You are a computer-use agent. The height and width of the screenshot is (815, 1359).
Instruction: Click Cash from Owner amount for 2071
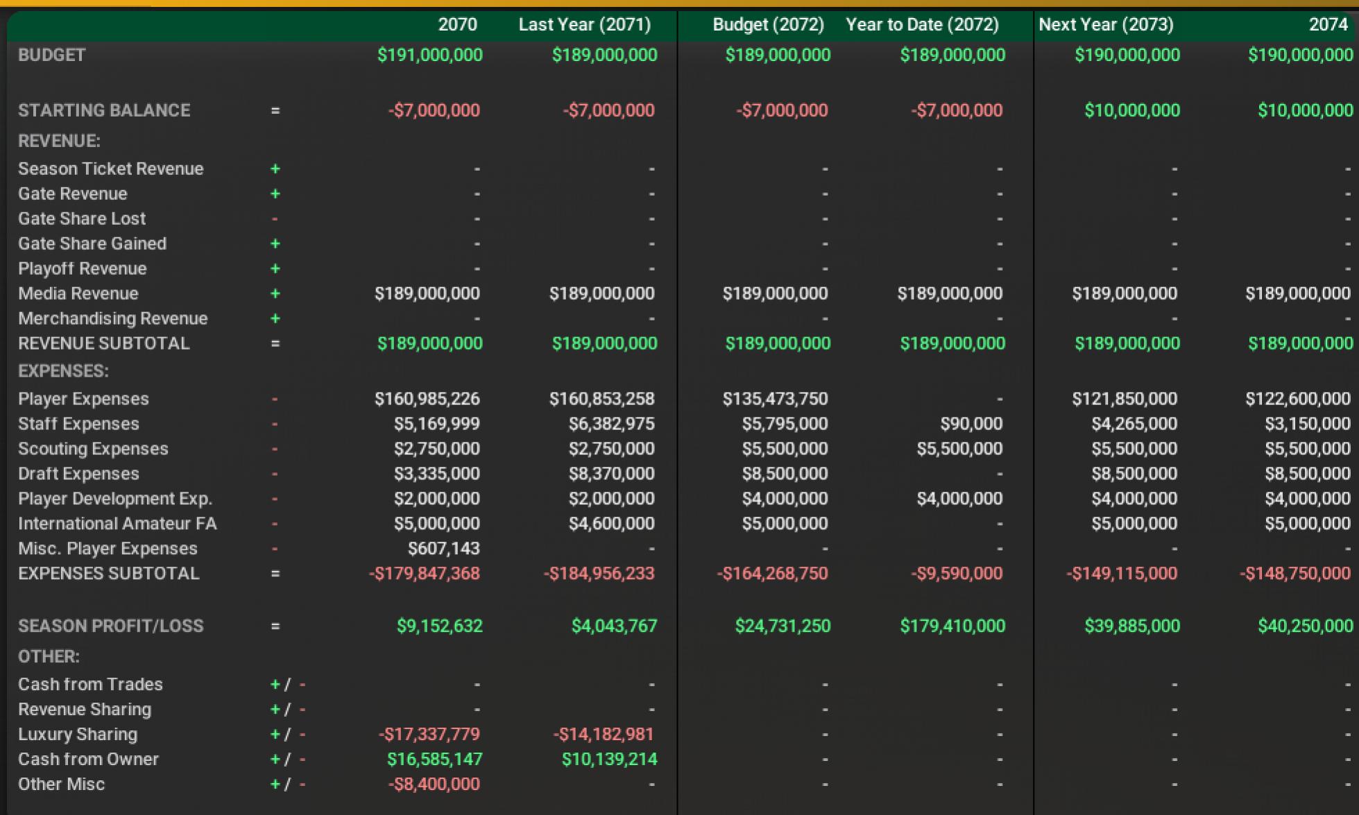609,759
